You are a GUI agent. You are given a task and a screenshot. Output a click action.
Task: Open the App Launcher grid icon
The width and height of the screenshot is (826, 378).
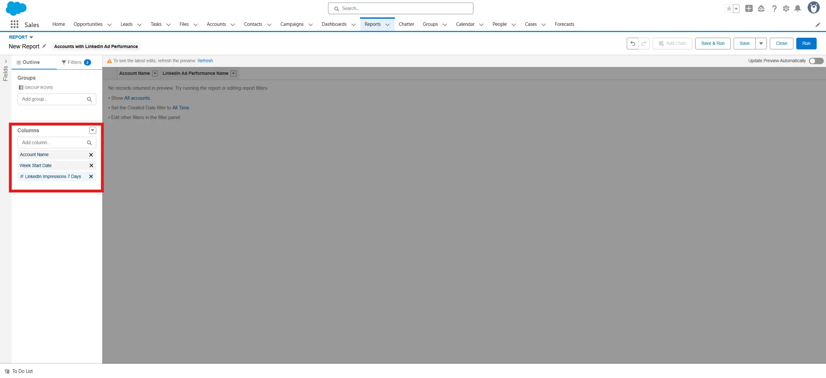14,24
